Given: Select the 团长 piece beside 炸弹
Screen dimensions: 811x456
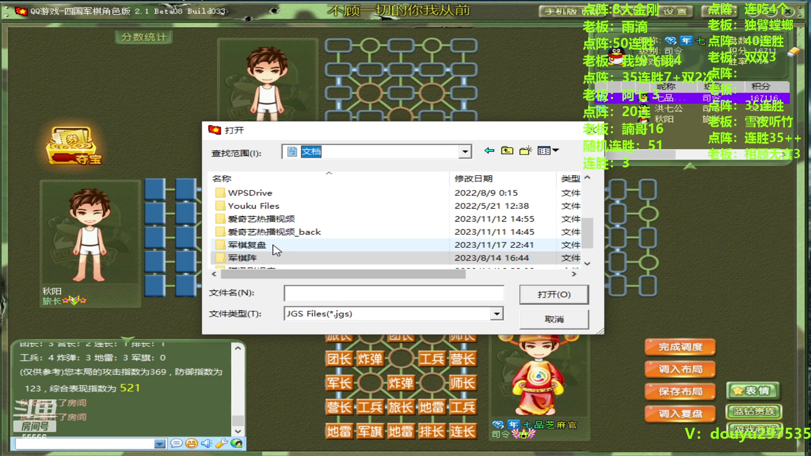Looking at the screenshot, I should pyautogui.click(x=339, y=359).
